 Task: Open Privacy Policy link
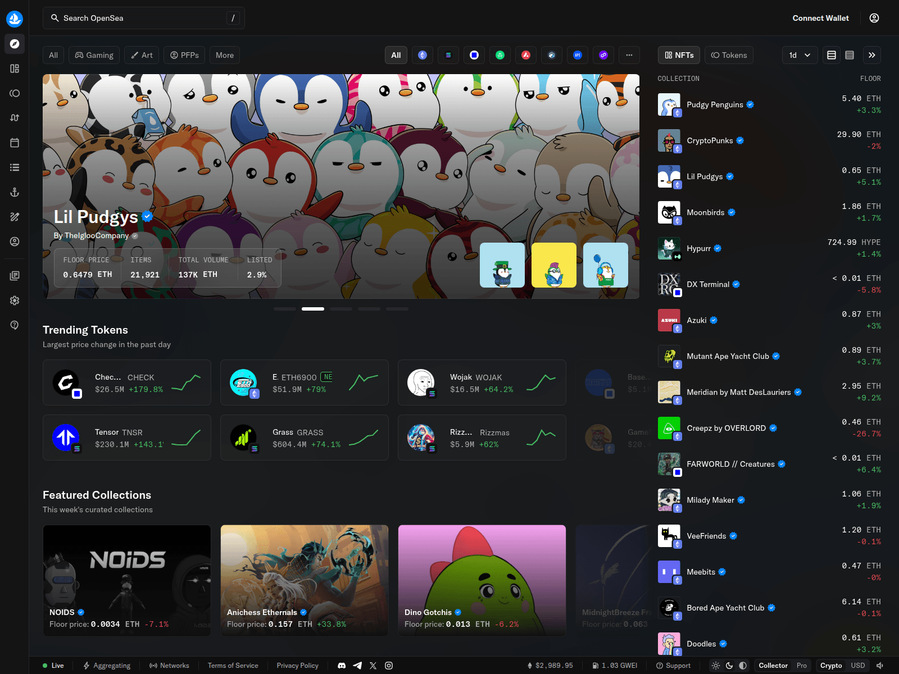(x=297, y=666)
